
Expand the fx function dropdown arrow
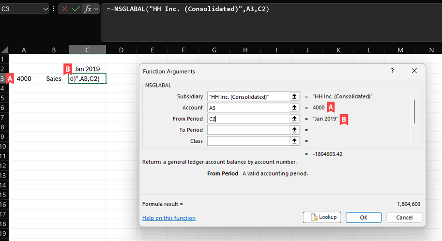(96, 9)
